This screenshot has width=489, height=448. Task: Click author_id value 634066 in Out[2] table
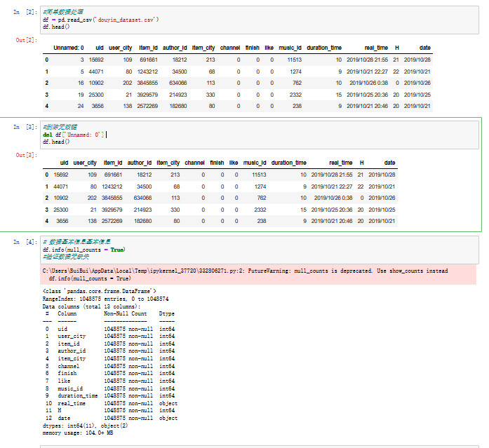click(178, 83)
